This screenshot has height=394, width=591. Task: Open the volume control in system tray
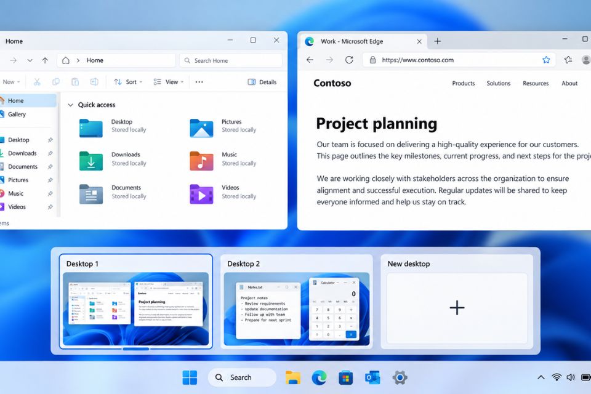coord(571,377)
